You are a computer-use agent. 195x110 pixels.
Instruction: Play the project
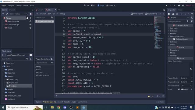166,5
